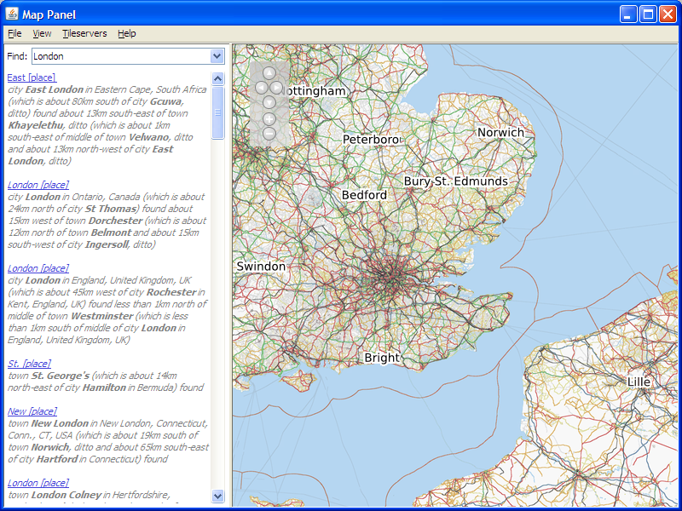Open the File menu
This screenshot has width=682, height=511.
14,33
